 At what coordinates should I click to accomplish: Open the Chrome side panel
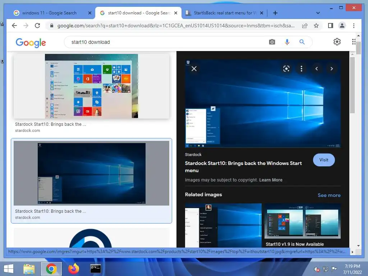point(331,26)
